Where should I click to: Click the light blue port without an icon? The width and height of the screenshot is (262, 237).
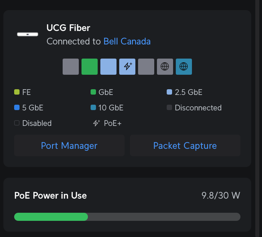point(108,67)
